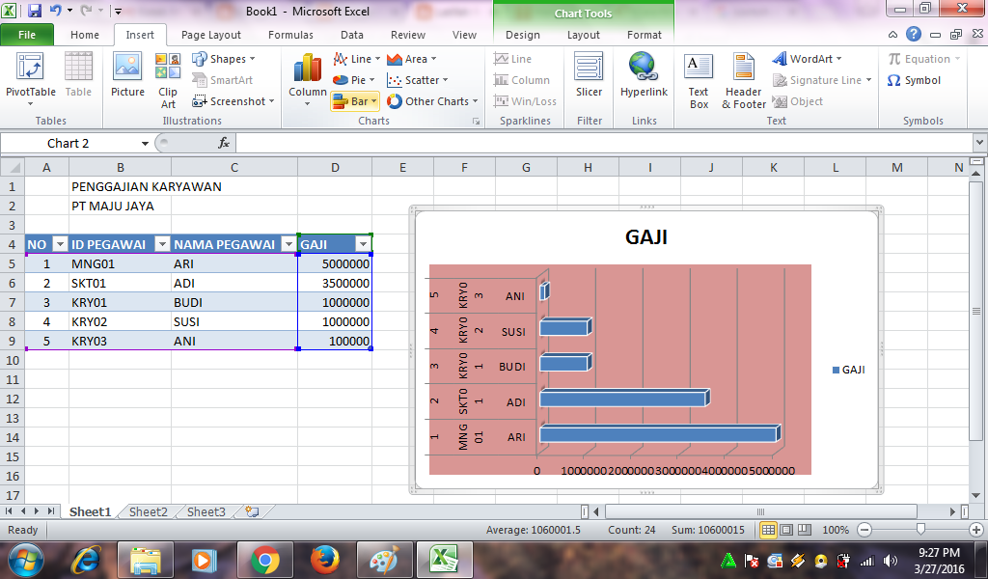Image resolution: width=988 pixels, height=579 pixels.
Task: Open Header & Footer editing
Action: 743,79
